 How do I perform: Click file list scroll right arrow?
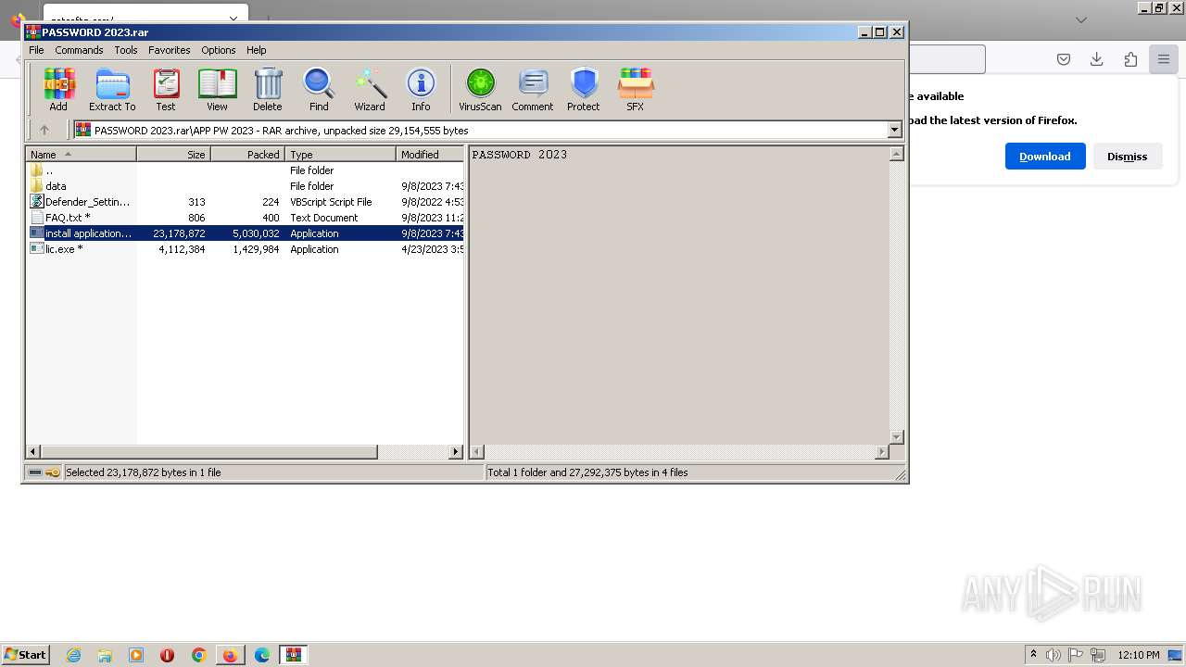coord(456,452)
